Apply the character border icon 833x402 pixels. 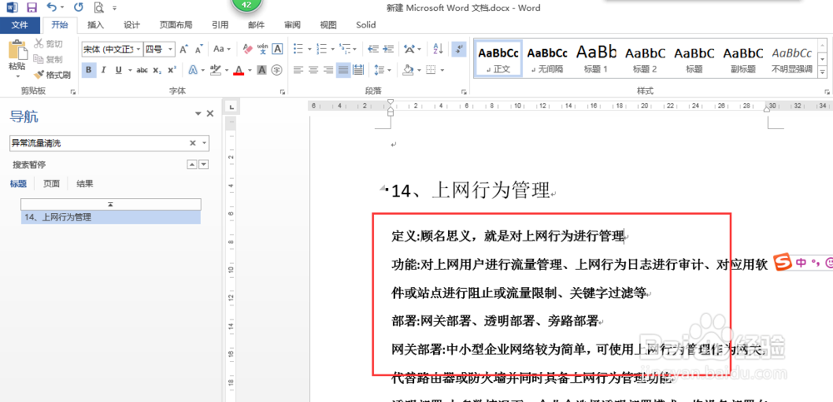(277, 49)
